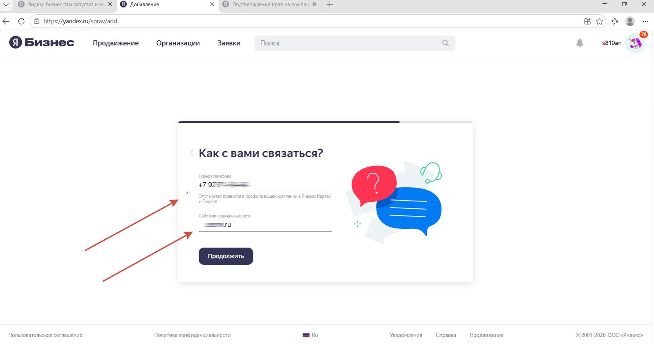Click the address bar URL
The height and width of the screenshot is (344, 654).
tap(80, 21)
